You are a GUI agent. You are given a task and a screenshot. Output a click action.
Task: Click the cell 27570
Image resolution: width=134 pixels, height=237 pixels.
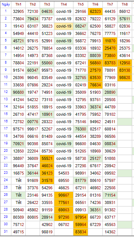tap(95, 70)
